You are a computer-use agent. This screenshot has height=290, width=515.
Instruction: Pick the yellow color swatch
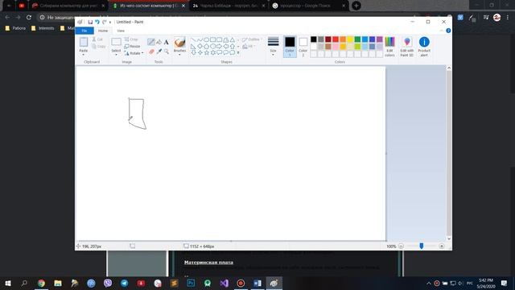pyautogui.click(x=350, y=39)
